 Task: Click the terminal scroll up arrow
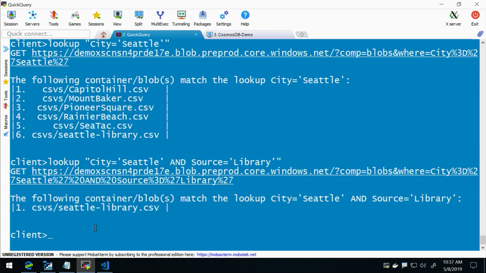[483, 43]
